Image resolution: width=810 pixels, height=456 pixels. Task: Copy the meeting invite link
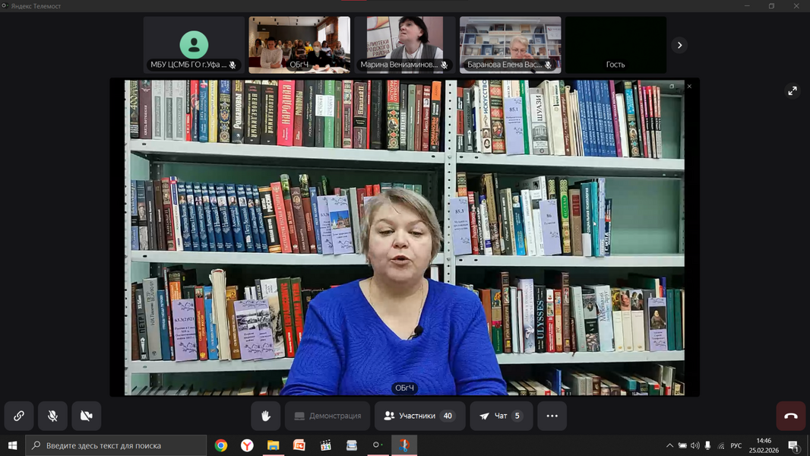[x=19, y=416]
